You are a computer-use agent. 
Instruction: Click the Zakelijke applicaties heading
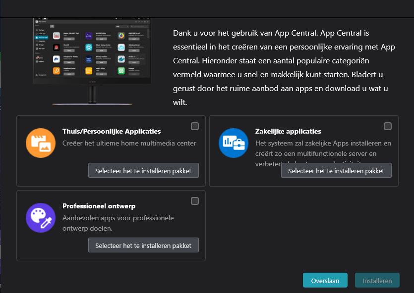288,131
